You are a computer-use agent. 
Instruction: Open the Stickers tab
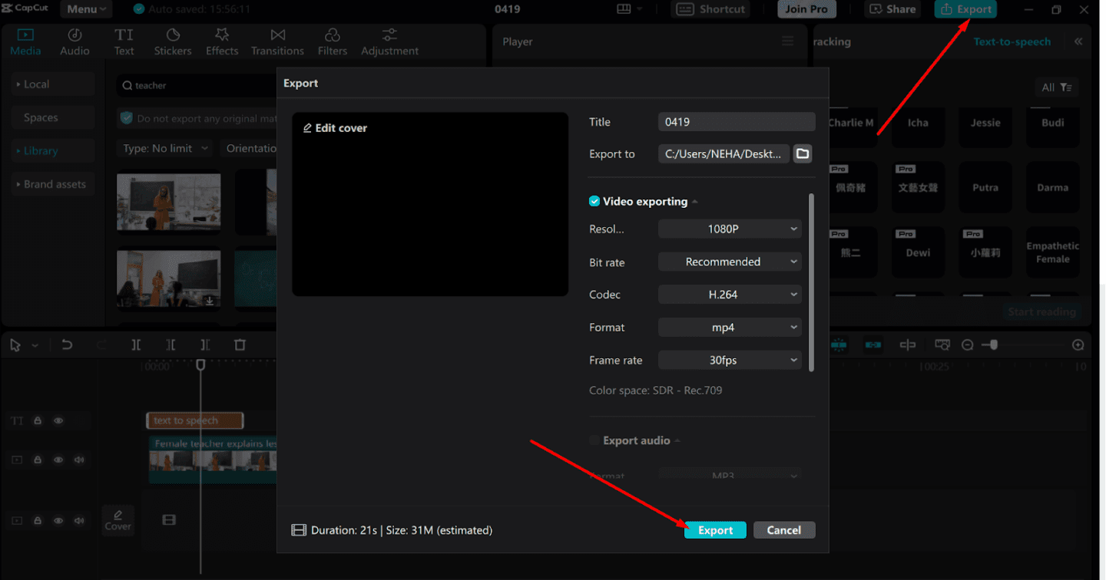pos(173,42)
